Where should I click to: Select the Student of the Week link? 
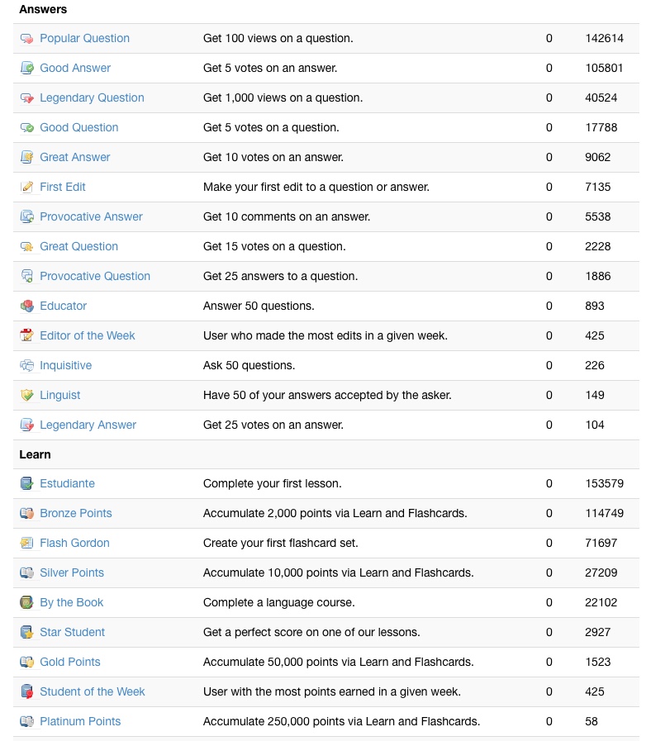point(92,692)
